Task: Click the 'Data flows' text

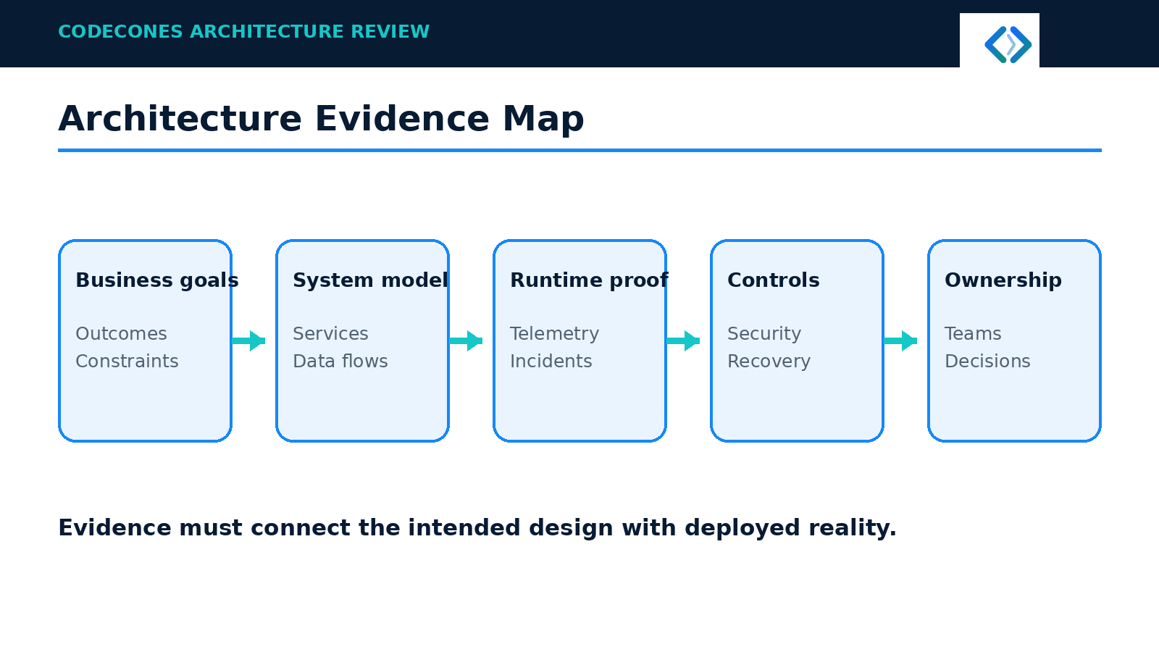Action: click(x=340, y=361)
